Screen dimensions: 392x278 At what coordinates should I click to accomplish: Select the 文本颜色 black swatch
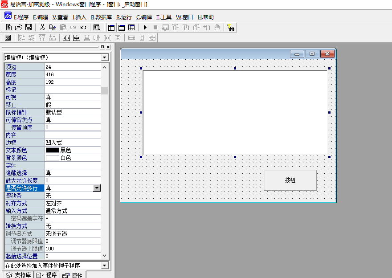click(x=53, y=150)
